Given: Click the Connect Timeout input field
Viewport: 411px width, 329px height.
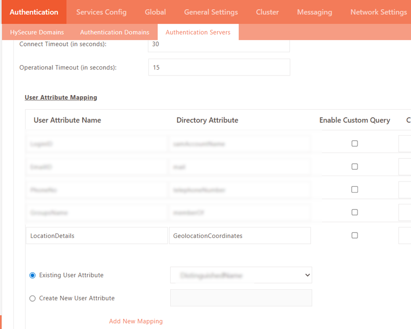Looking at the screenshot, I should (x=219, y=45).
